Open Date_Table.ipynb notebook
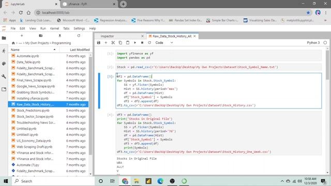Image resolution: width=331 pixels, height=186 pixels. tap(48, 62)
